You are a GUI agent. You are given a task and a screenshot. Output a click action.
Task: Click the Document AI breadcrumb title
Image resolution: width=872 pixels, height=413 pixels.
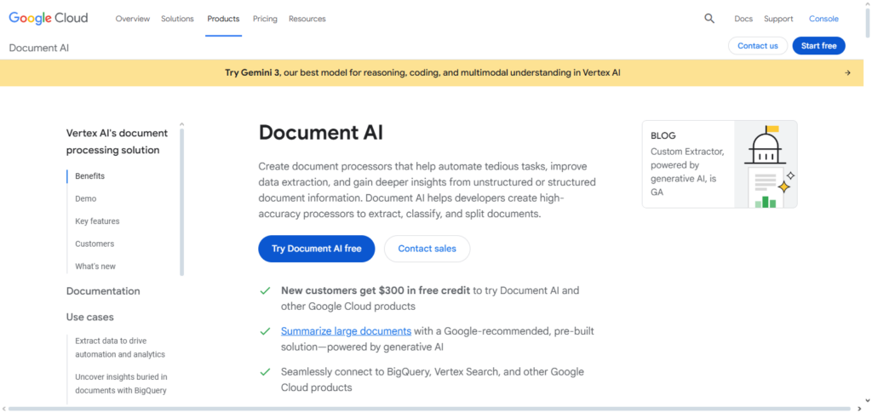point(39,48)
